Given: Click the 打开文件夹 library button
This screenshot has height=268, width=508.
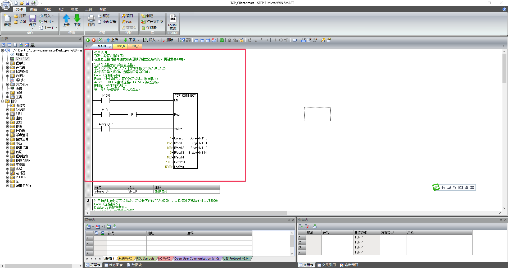Looking at the screenshot, I should [152, 22].
